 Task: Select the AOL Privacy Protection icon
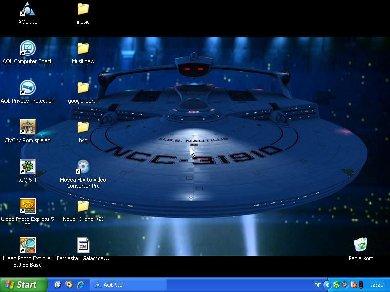pos(27,88)
